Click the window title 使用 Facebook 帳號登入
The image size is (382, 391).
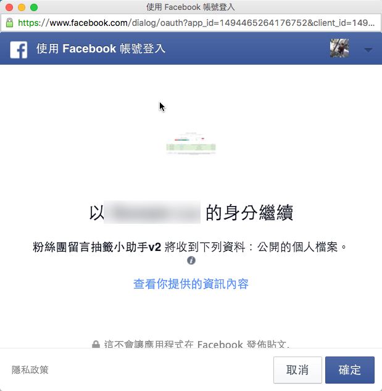click(191, 7)
